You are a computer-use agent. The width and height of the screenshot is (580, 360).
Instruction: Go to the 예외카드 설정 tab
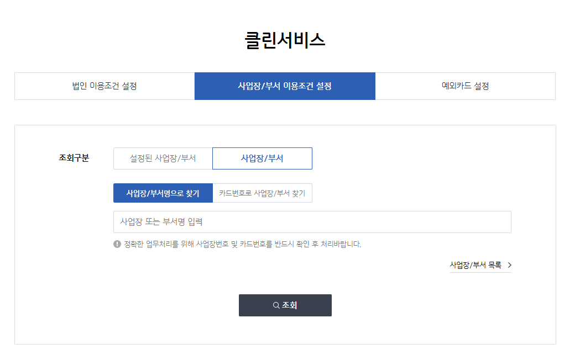coord(465,86)
